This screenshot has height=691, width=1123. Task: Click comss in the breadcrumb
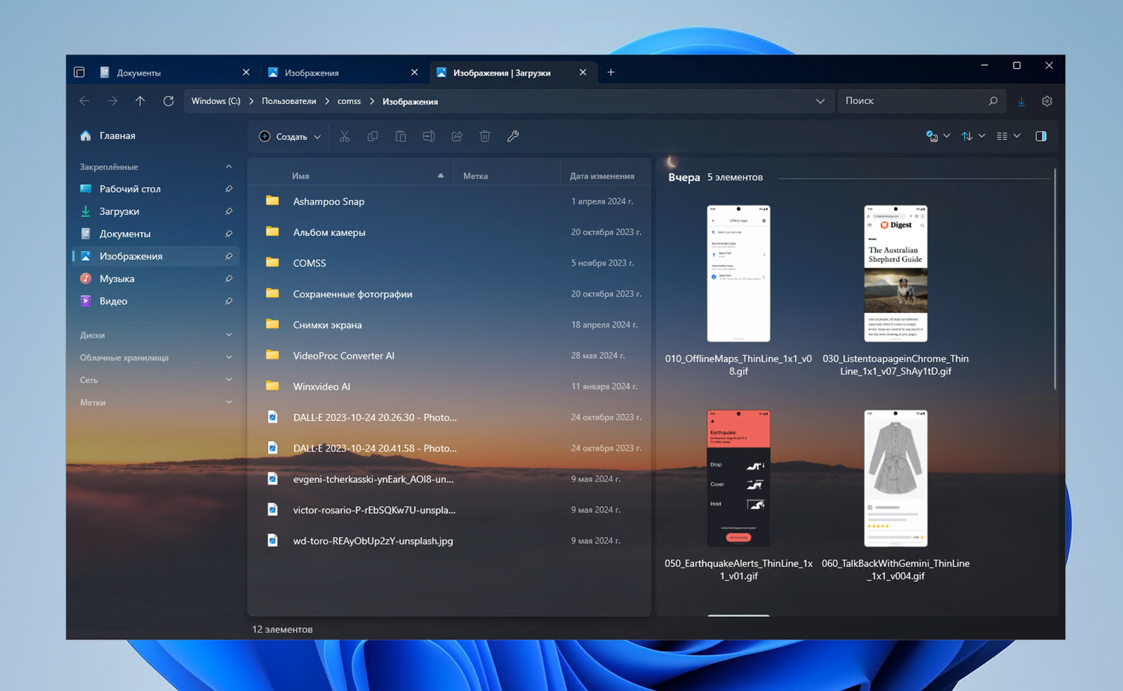pyautogui.click(x=349, y=101)
